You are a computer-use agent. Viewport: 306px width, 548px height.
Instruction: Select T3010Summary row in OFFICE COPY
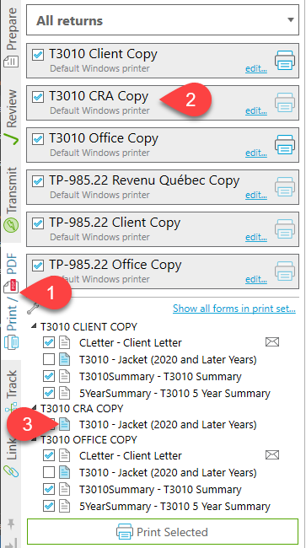pyautogui.click(x=160, y=490)
